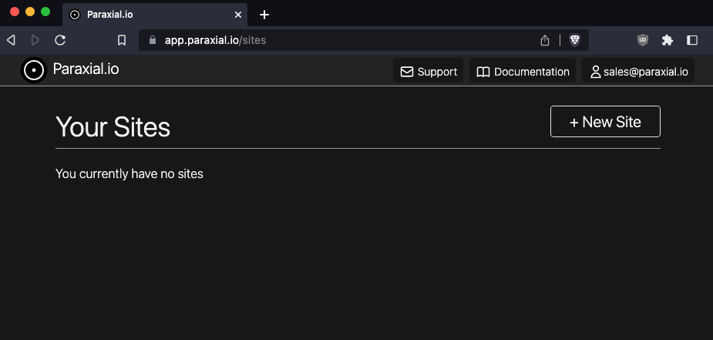
Task: Click the Paraxial circular logo
Action: 34,70
